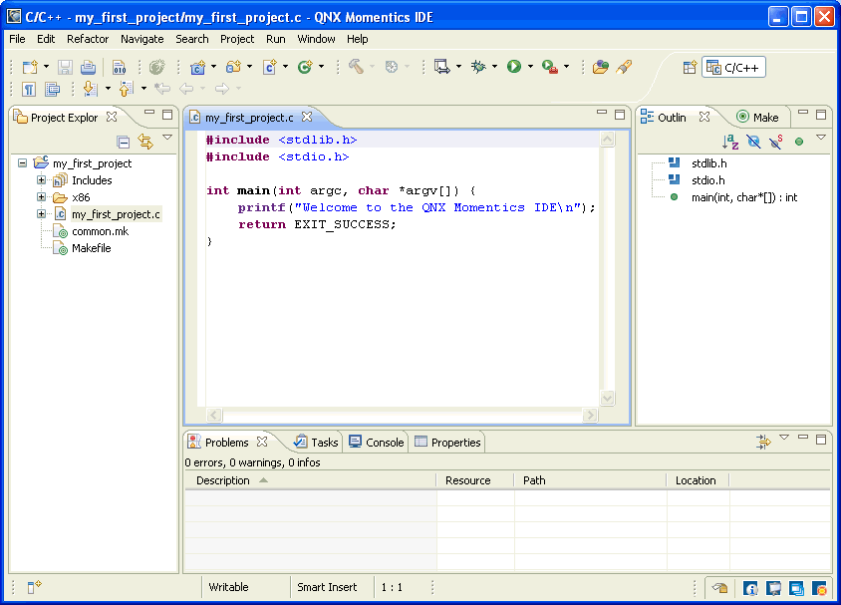841x605 pixels.
Task: Click the Run green play icon
Action: pos(514,67)
